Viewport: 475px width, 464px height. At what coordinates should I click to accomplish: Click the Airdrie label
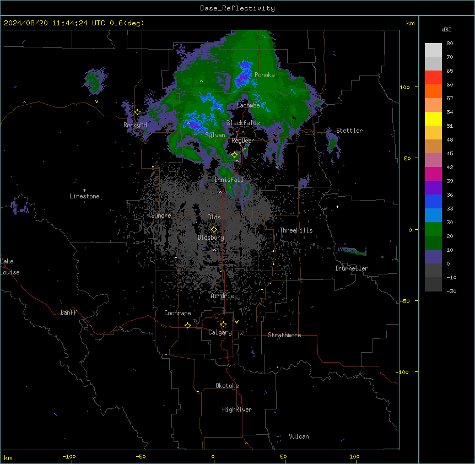[x=222, y=296]
